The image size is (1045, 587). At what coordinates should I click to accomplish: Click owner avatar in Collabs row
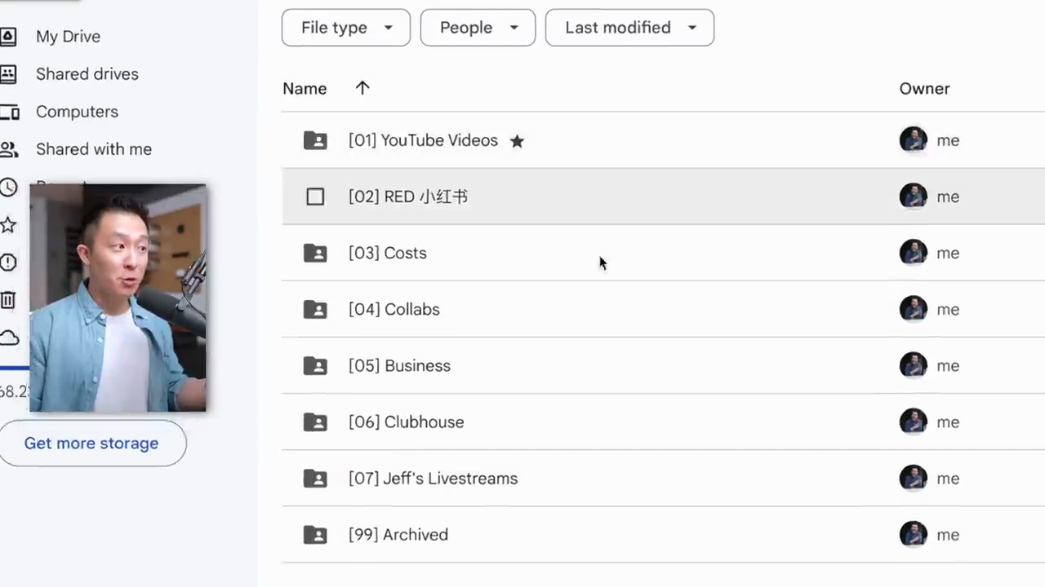click(913, 309)
